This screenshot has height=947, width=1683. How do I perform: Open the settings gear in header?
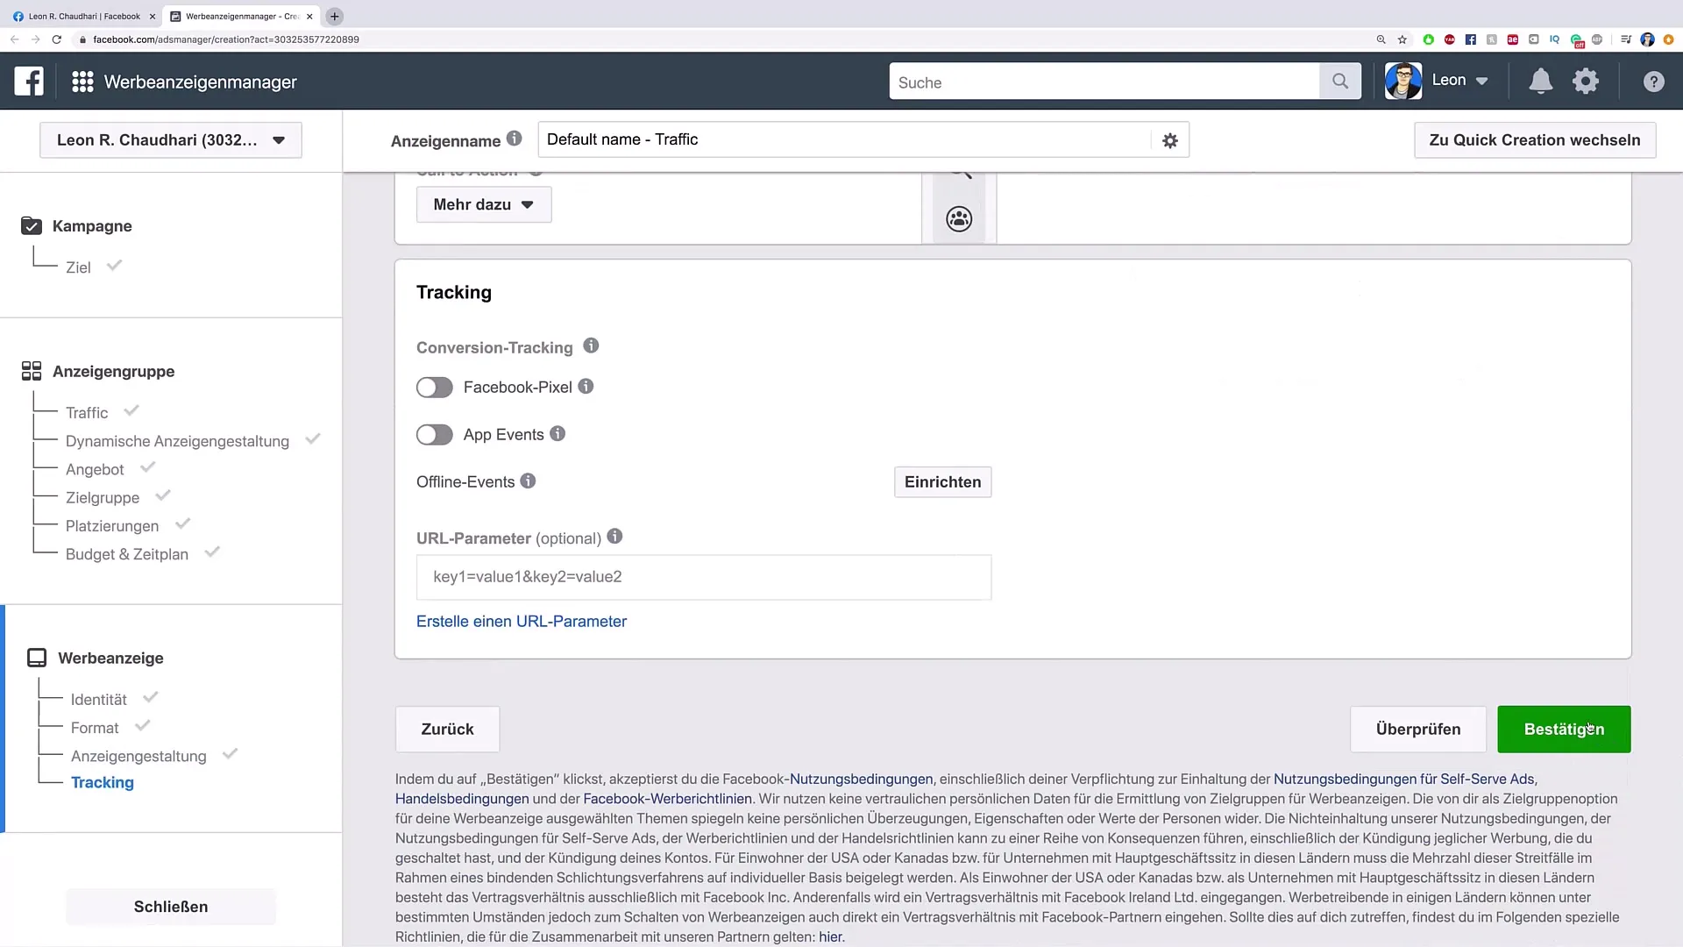pyautogui.click(x=1586, y=82)
